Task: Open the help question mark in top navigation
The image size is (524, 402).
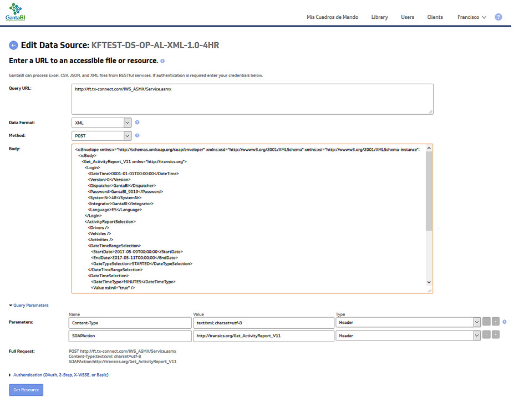Action: click(498, 17)
